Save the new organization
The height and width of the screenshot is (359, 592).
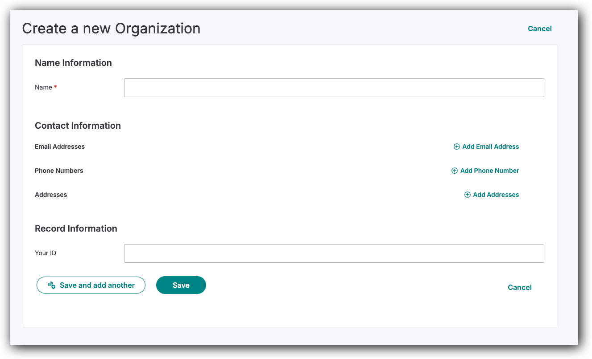181,285
